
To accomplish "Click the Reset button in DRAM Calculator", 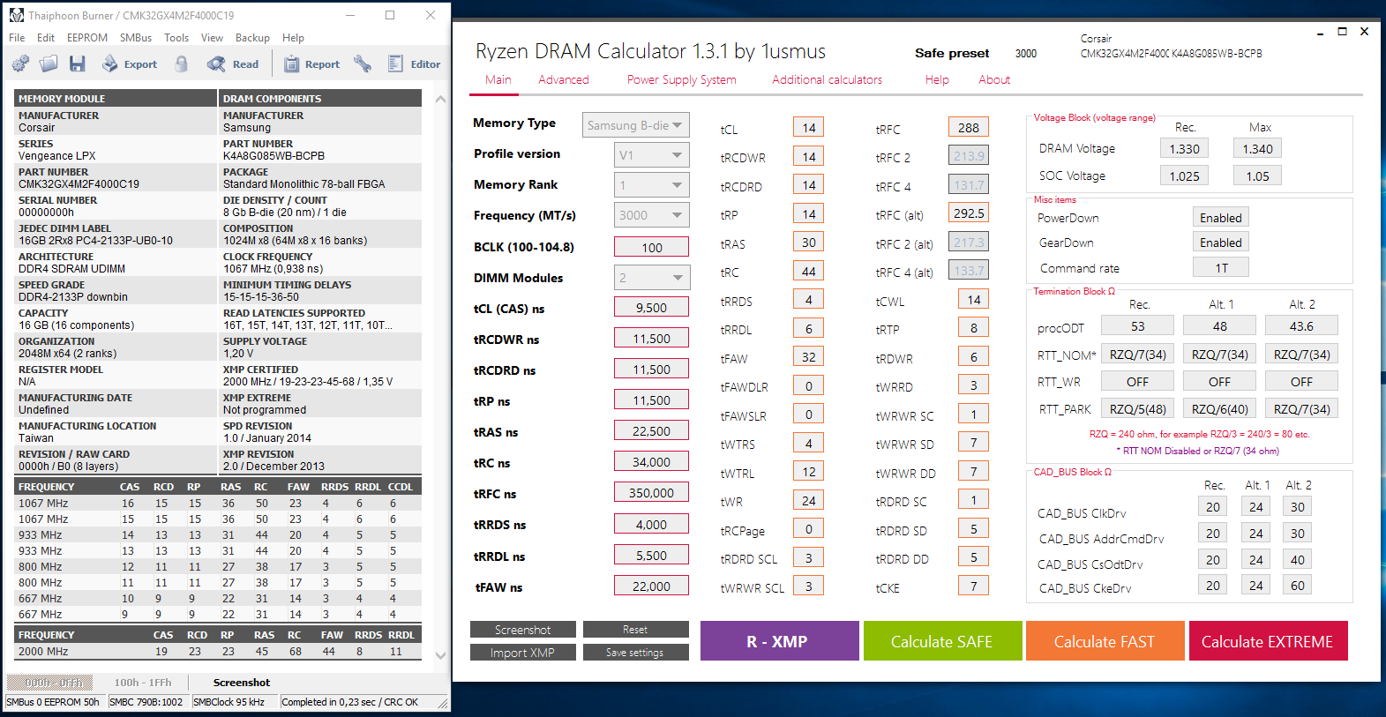I will pos(635,630).
